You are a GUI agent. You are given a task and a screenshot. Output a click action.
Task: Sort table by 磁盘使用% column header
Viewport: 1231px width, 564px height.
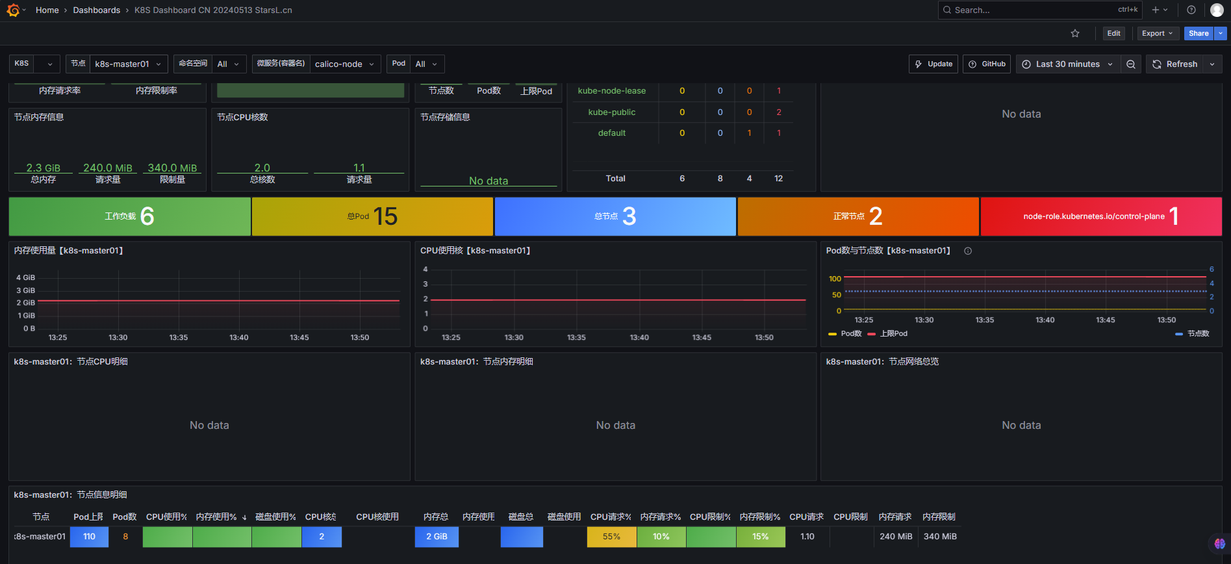coord(275,517)
